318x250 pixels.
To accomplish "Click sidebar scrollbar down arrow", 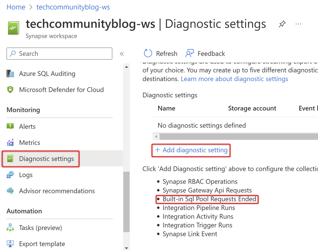I will (126, 248).
